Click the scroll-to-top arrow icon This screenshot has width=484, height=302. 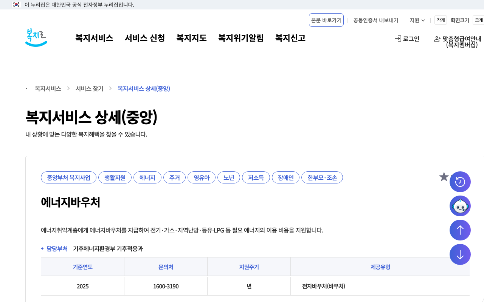tap(460, 230)
